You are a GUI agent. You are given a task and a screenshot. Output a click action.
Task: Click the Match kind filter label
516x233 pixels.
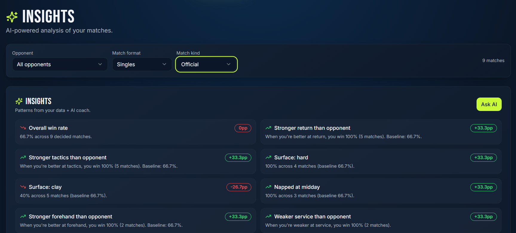(188, 53)
